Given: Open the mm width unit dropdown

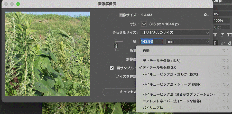Looking at the screenshot, I should click(x=188, y=42).
